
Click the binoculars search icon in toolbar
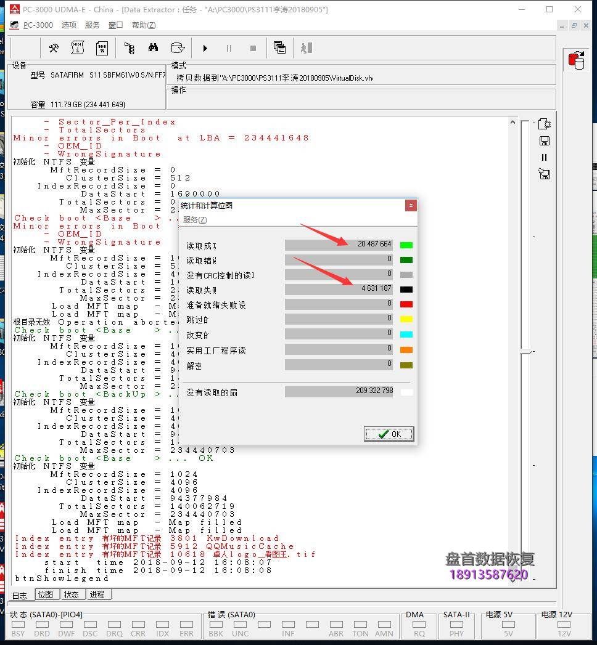point(153,48)
